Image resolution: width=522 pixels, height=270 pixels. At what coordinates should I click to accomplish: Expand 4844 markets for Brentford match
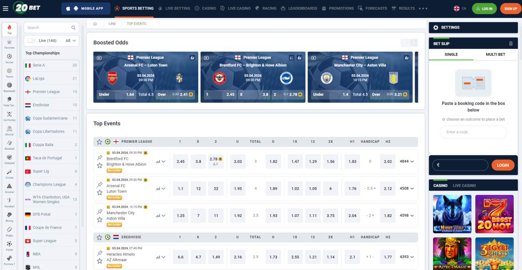[x=407, y=162]
